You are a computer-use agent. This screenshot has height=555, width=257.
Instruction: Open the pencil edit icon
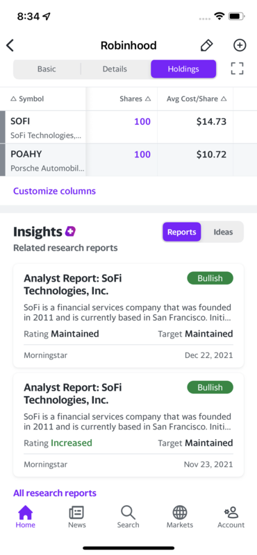206,46
